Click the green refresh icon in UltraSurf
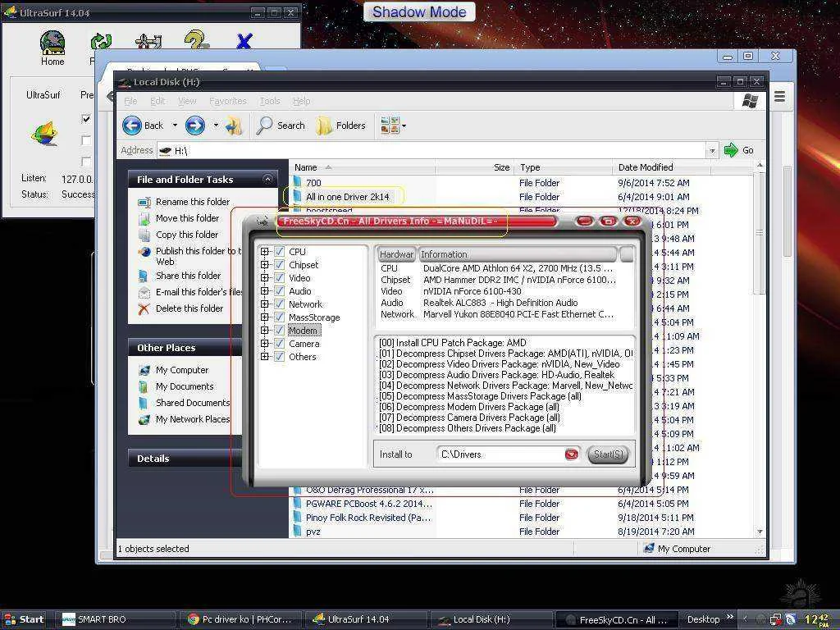Viewport: 840px width, 630px height. point(101,42)
